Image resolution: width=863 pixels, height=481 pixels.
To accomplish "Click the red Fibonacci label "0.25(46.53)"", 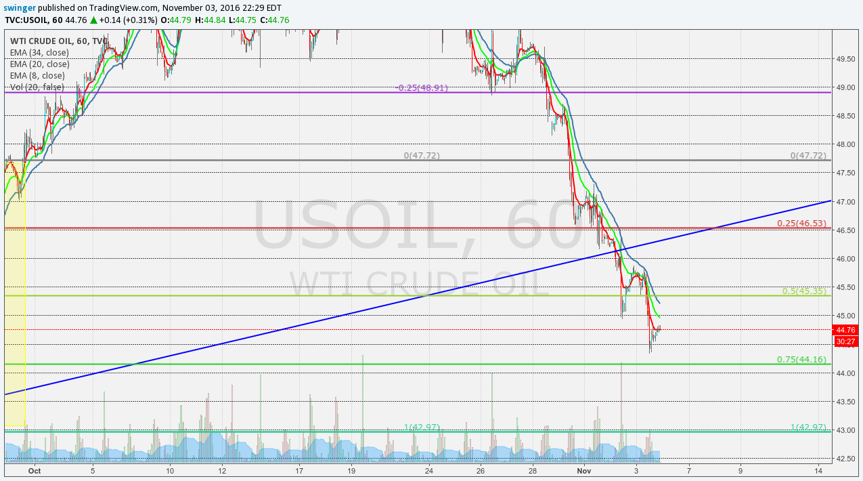I will (x=802, y=222).
